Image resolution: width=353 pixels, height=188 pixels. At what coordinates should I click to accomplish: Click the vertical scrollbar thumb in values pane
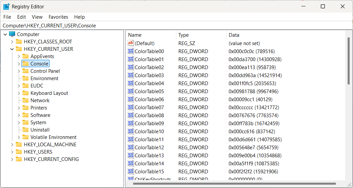tap(349, 61)
